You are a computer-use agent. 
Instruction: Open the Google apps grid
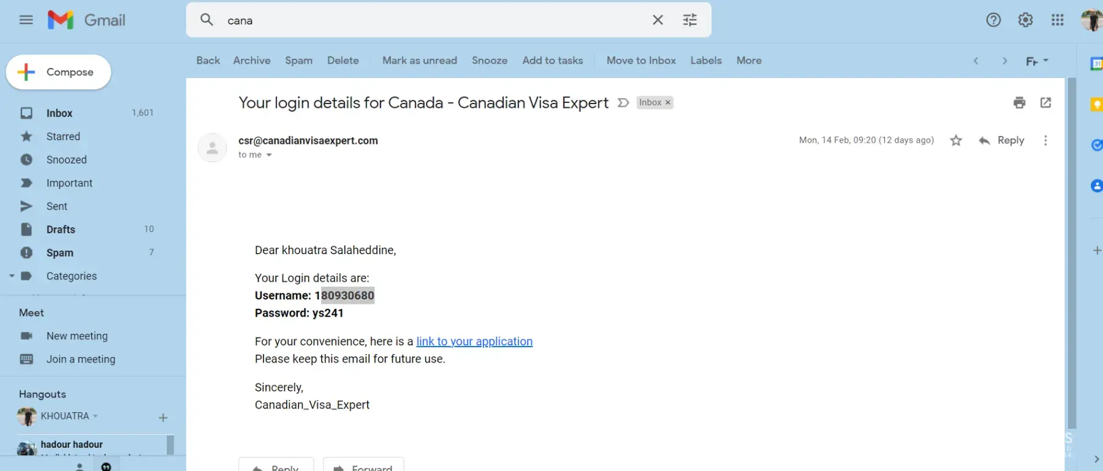point(1058,20)
